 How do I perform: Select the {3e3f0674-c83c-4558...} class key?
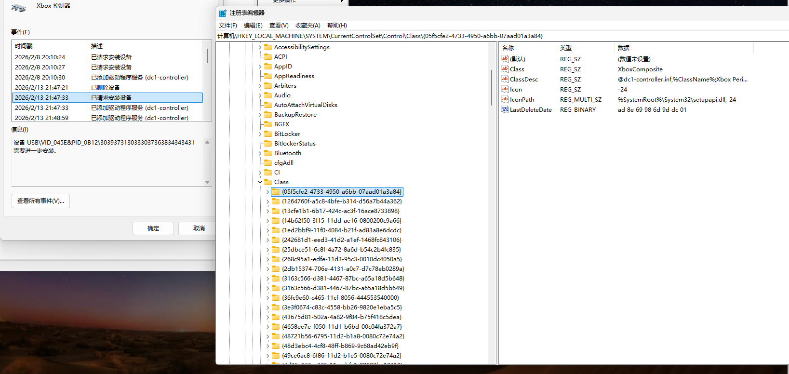342,307
